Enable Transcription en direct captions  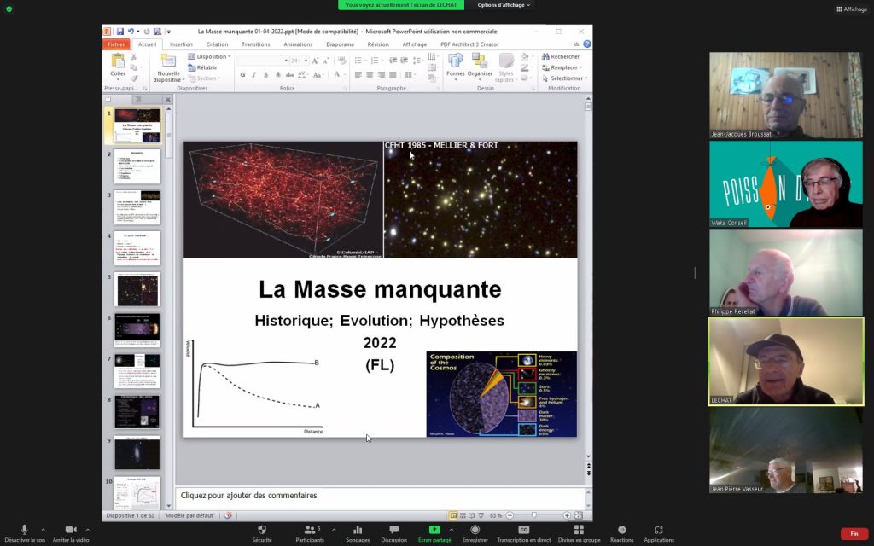tap(523, 532)
